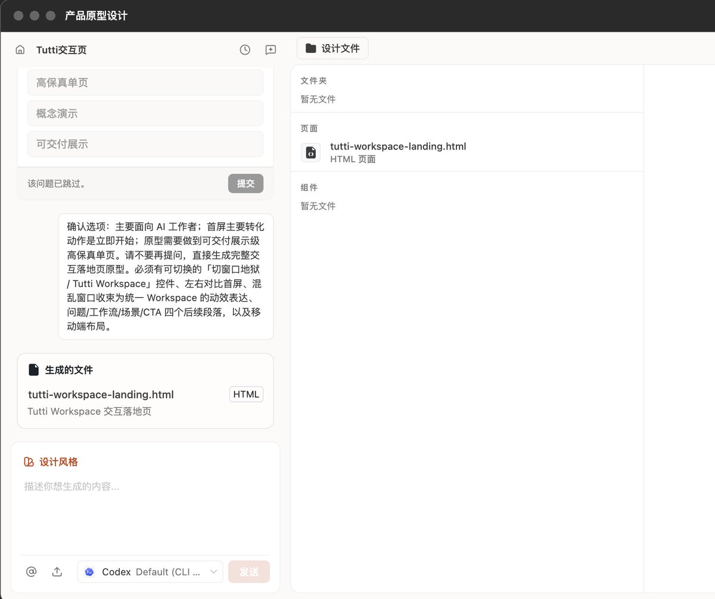
Task: Focus the 描述你想生成的内容 input field
Action: (145, 512)
